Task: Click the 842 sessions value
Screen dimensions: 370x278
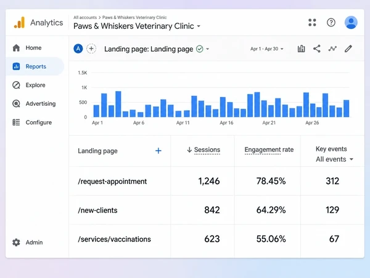Action: (x=212, y=210)
